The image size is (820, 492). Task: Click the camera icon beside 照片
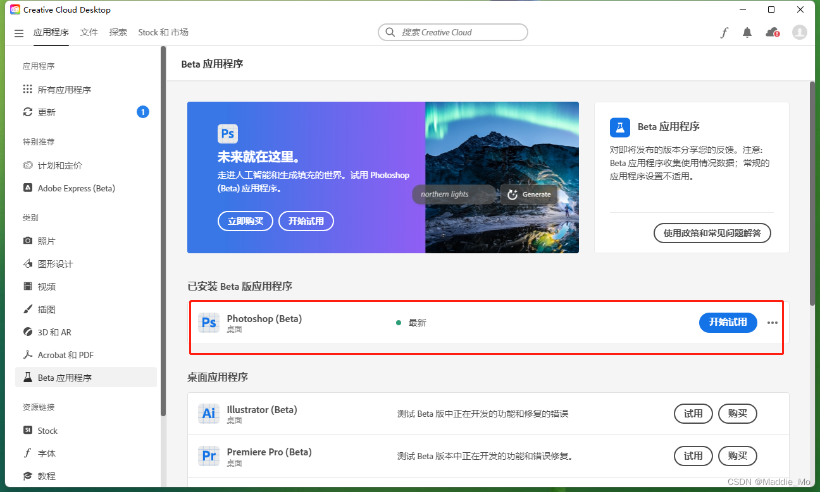click(x=27, y=241)
